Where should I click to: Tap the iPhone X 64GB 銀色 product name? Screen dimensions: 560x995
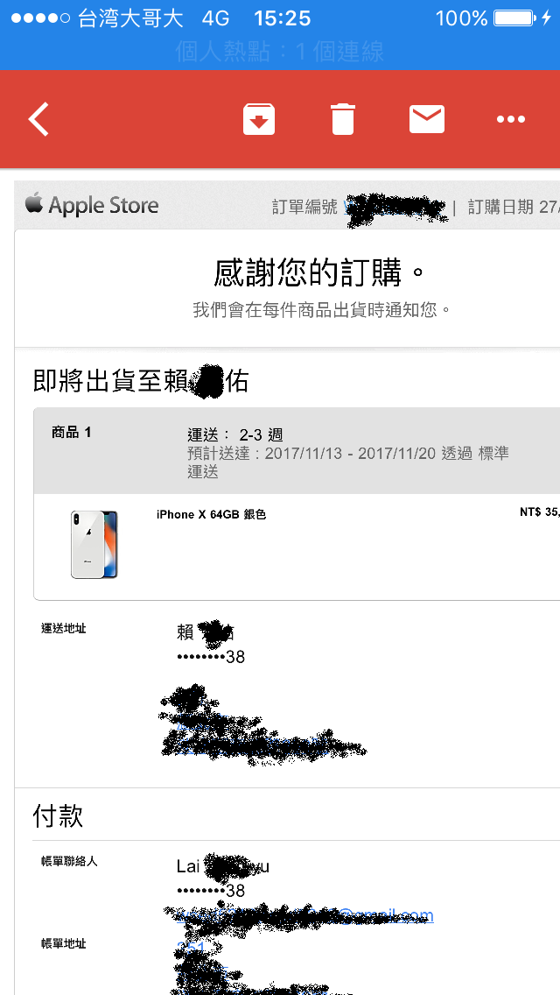(x=211, y=515)
